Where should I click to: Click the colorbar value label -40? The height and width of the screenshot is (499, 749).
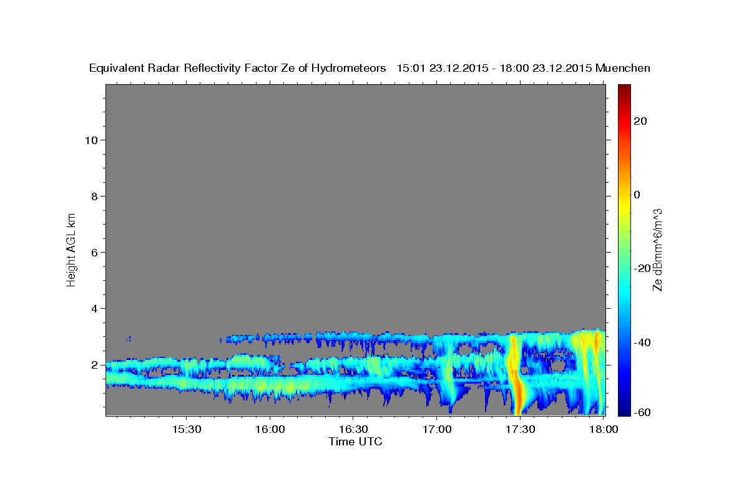pos(642,342)
